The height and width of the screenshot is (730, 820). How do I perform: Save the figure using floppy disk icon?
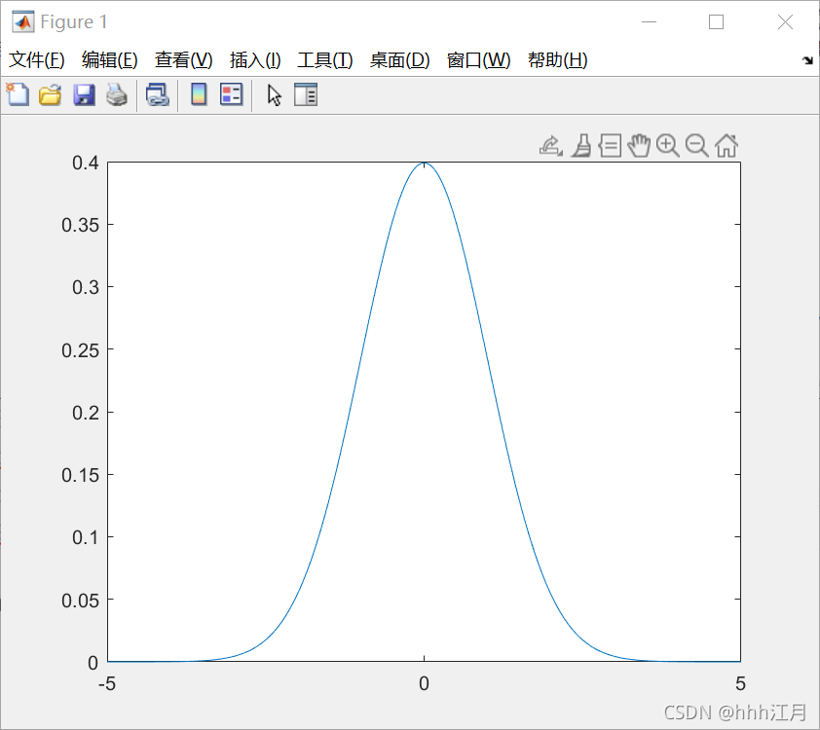pyautogui.click(x=84, y=95)
